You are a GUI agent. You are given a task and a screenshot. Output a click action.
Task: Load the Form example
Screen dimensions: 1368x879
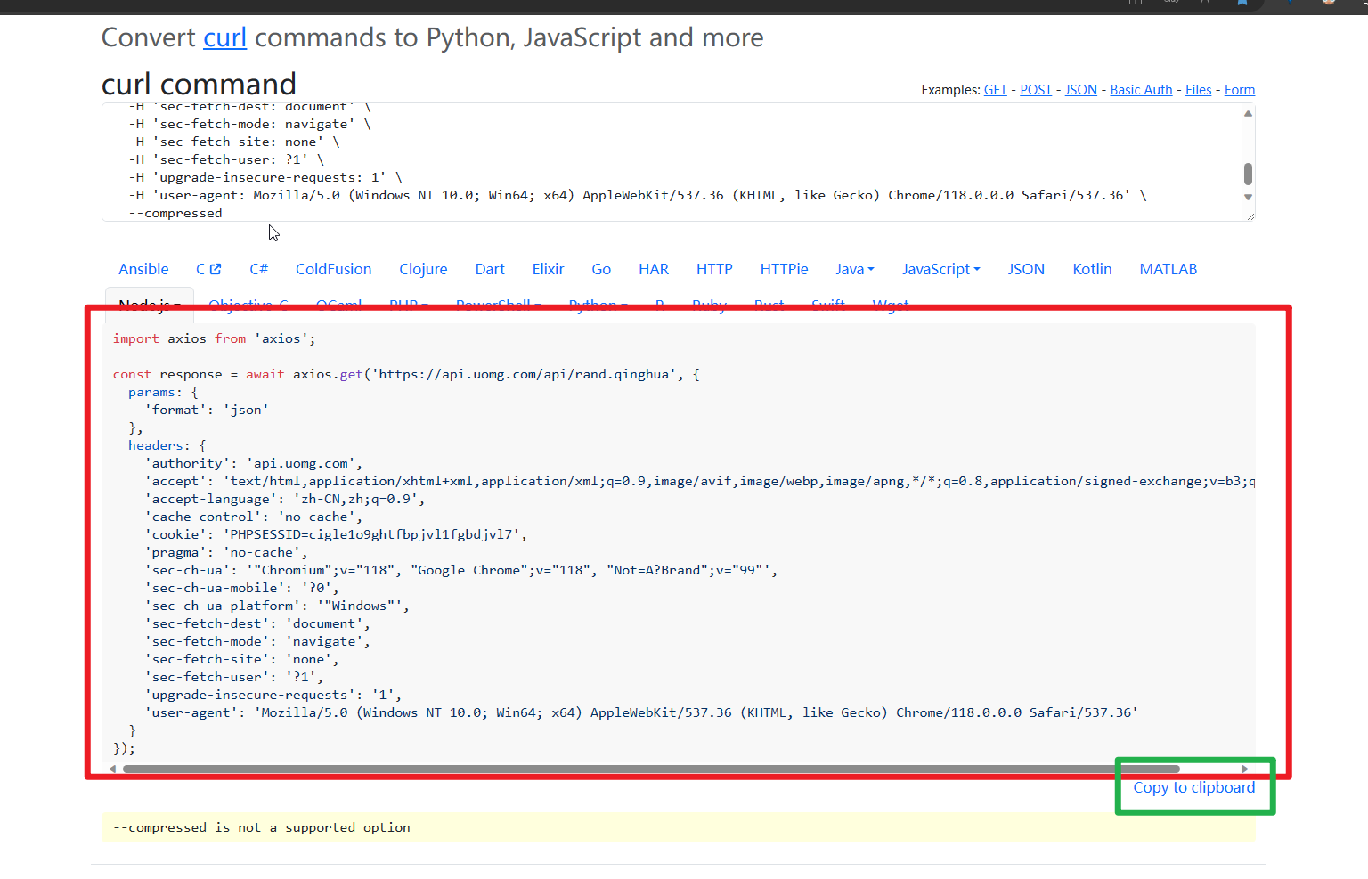click(1240, 90)
